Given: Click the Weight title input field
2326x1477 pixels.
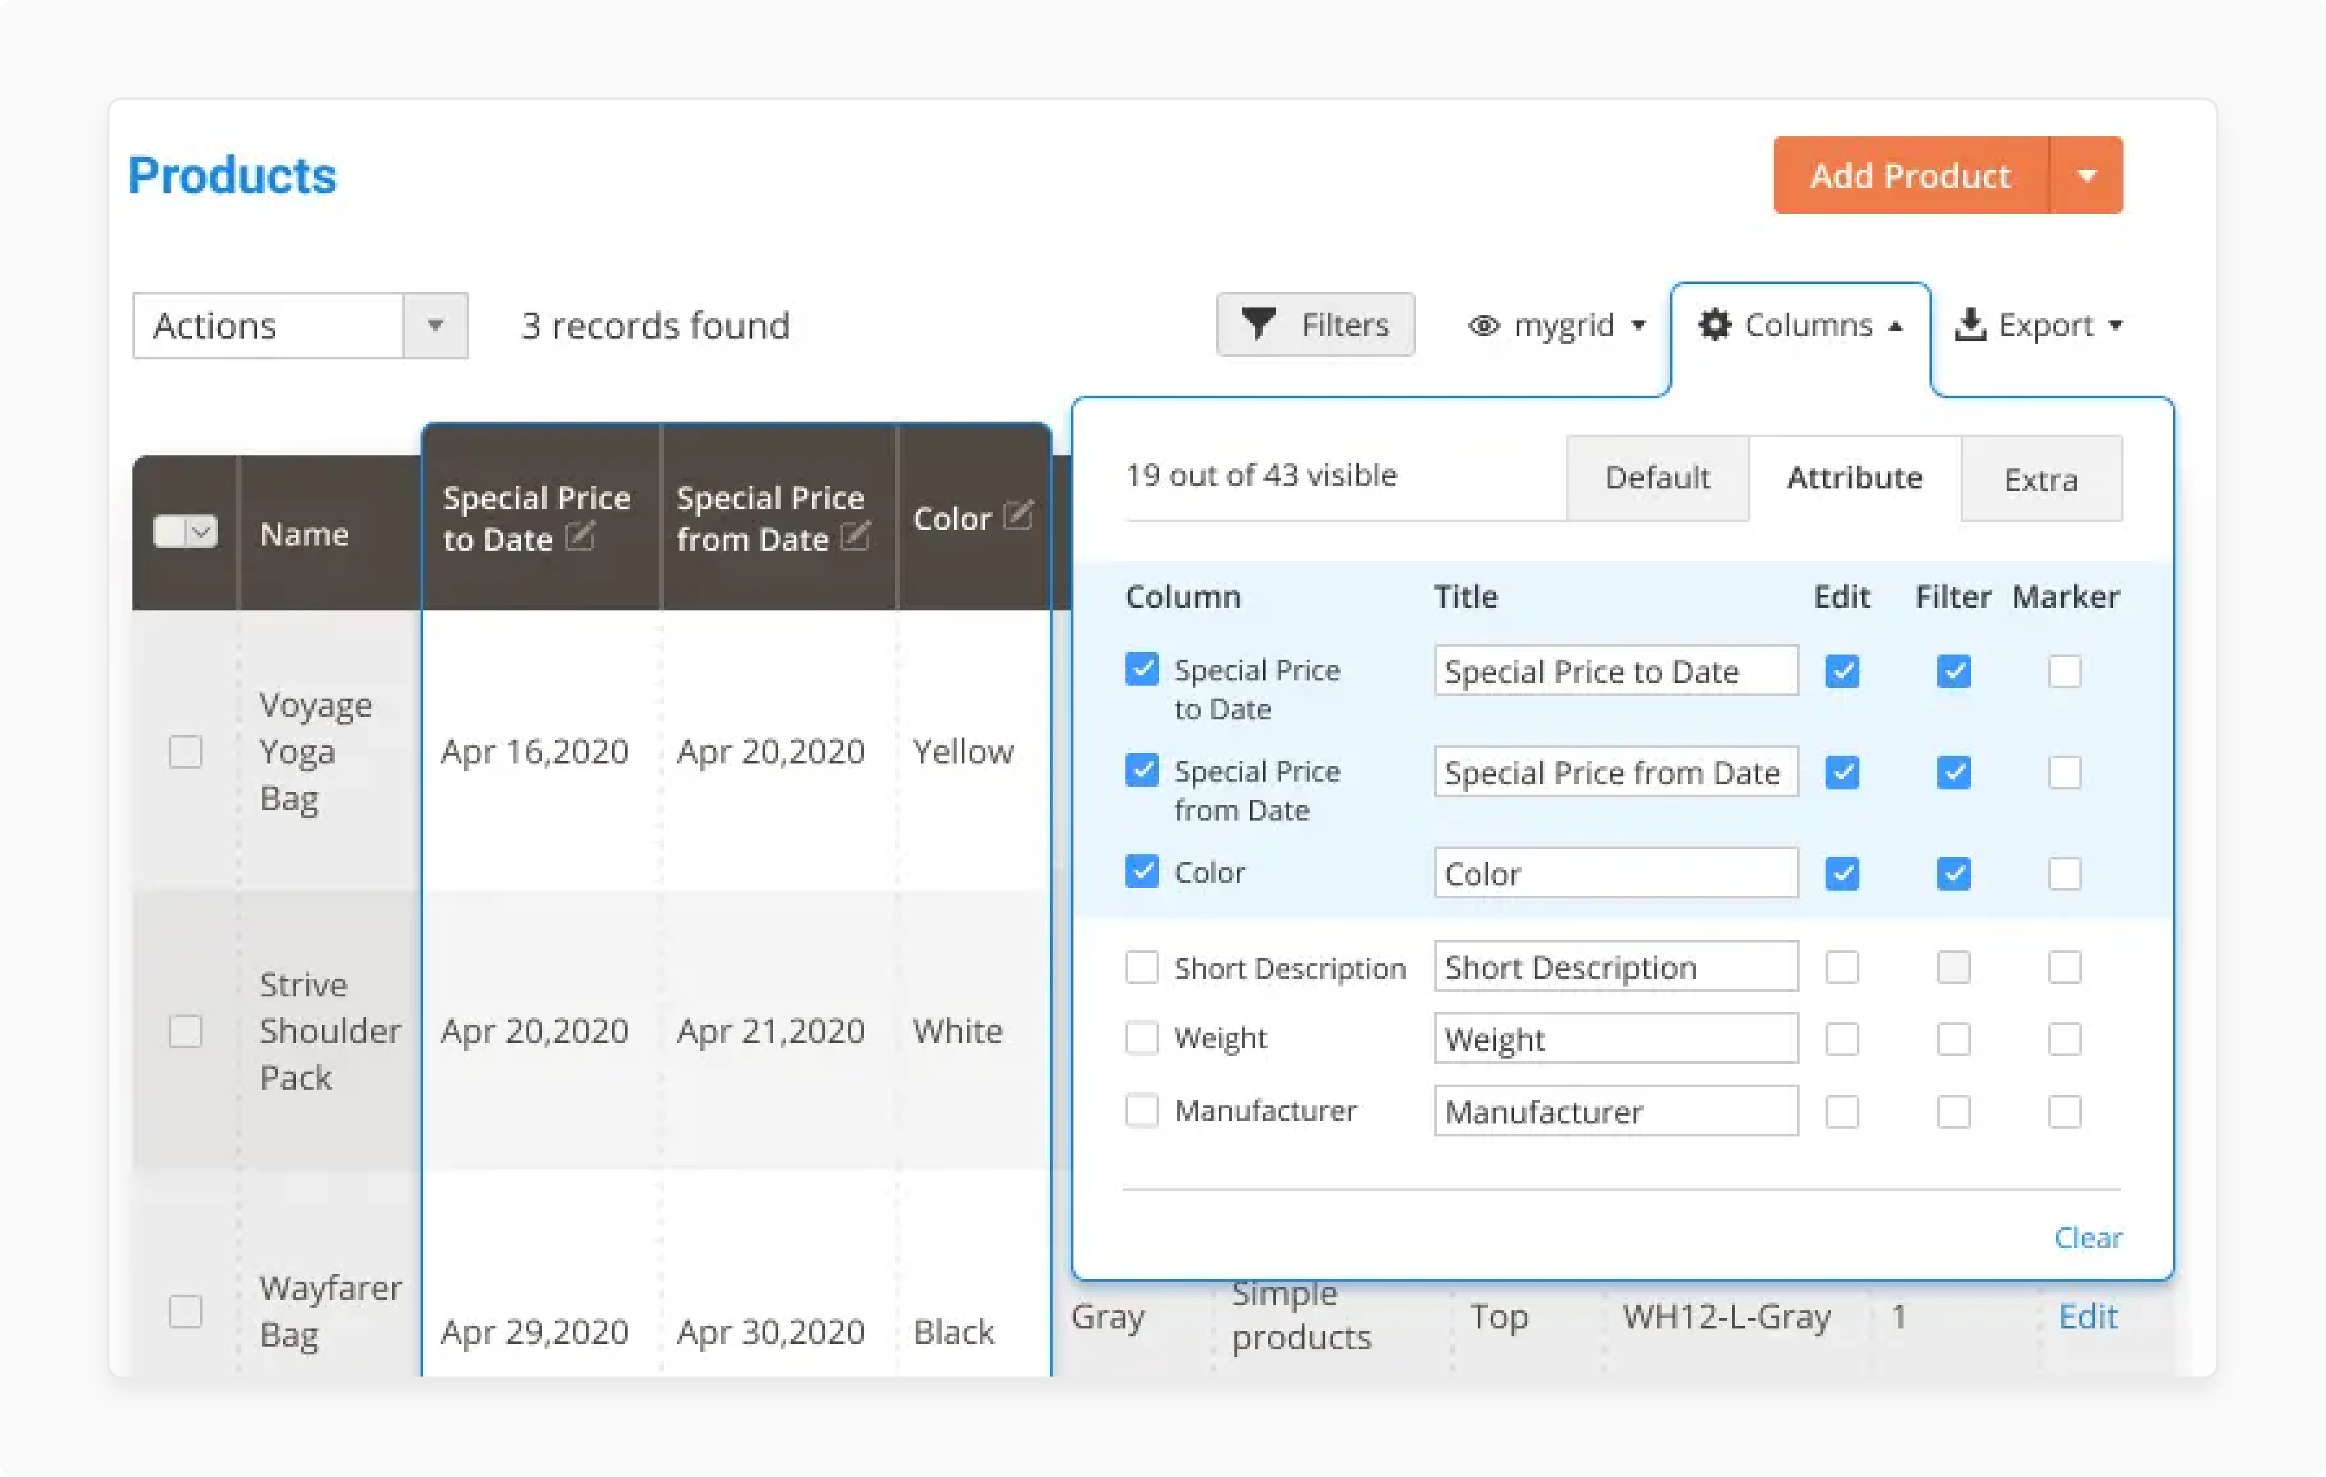Looking at the screenshot, I should [1616, 1039].
